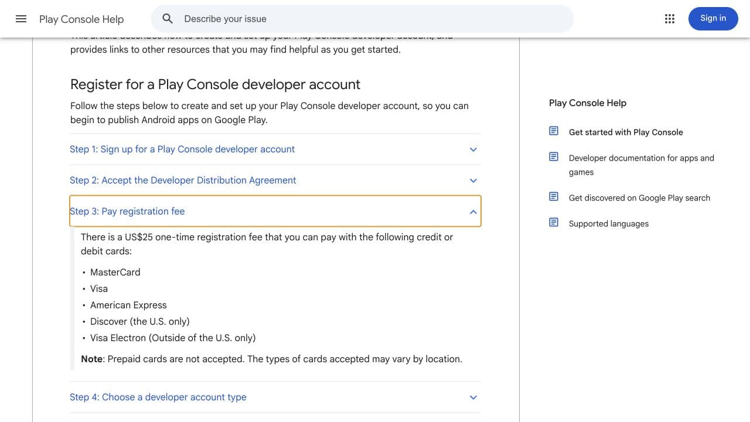Click the article icon beside Get started with Play Console
The height and width of the screenshot is (422, 750).
(x=554, y=131)
